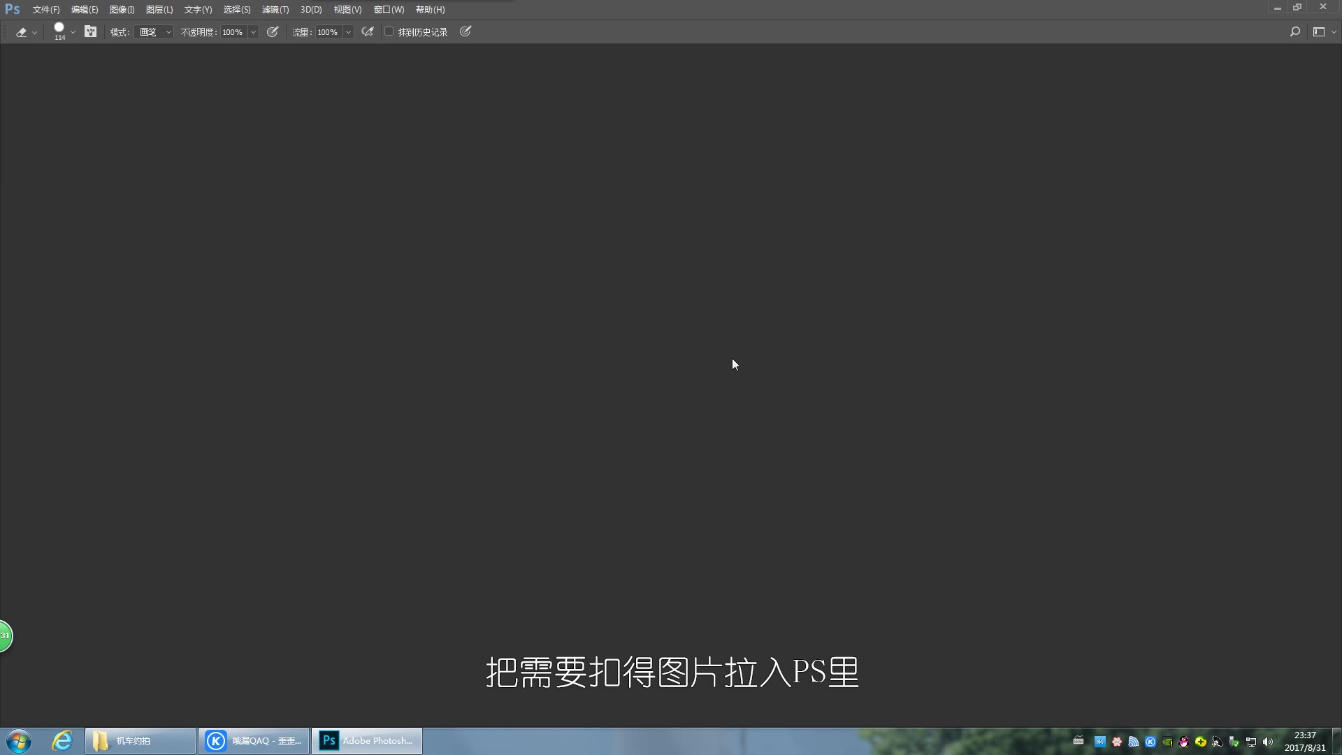The width and height of the screenshot is (1342, 755).
Task: Enable airbrush mode icon
Action: pyautogui.click(x=368, y=31)
